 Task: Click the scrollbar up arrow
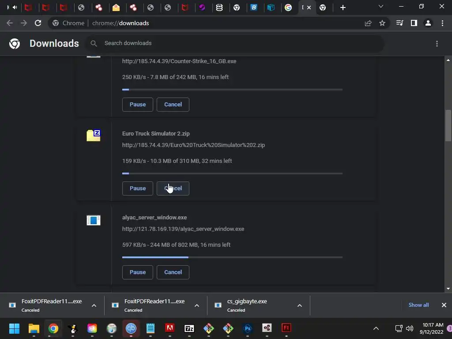coord(448,60)
